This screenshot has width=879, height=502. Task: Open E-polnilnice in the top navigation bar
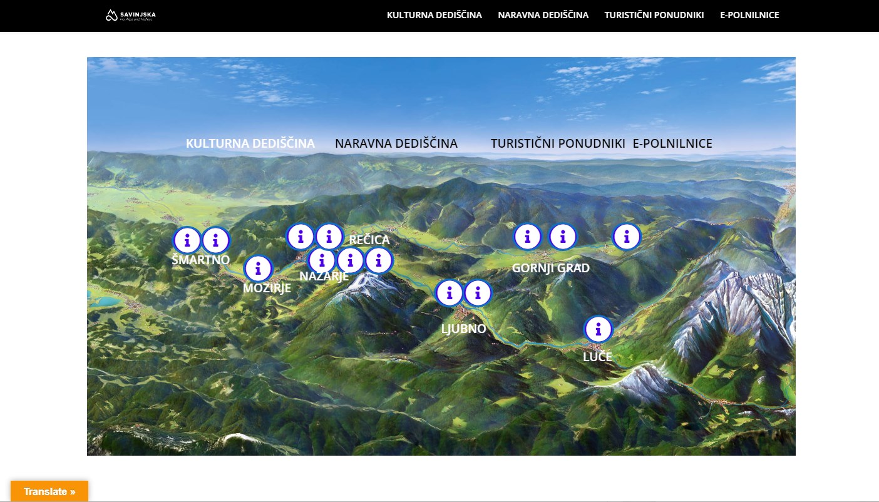[749, 15]
